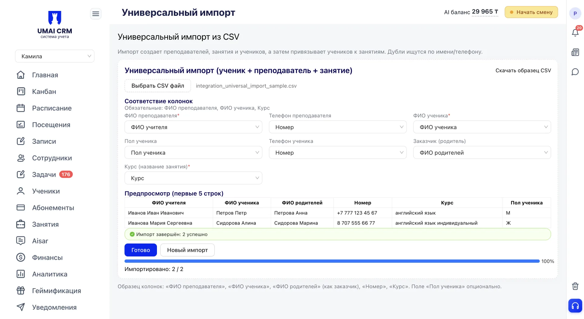This screenshot has height=319, width=584.
Task: Click the 176 tasks badge
Action: click(x=66, y=174)
